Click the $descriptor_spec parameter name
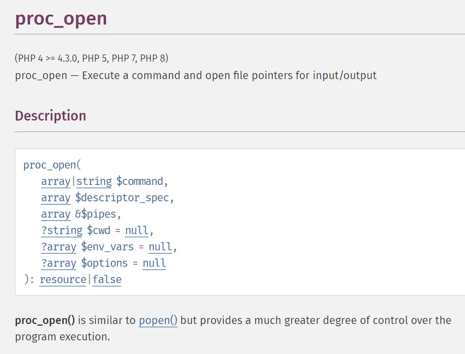This screenshot has height=354, width=465. 122,197
